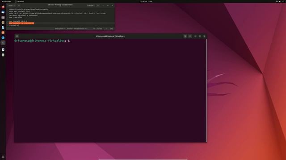Click the lowest dock icon under the text editor
The height and width of the screenshot is (160, 286).
point(3,55)
